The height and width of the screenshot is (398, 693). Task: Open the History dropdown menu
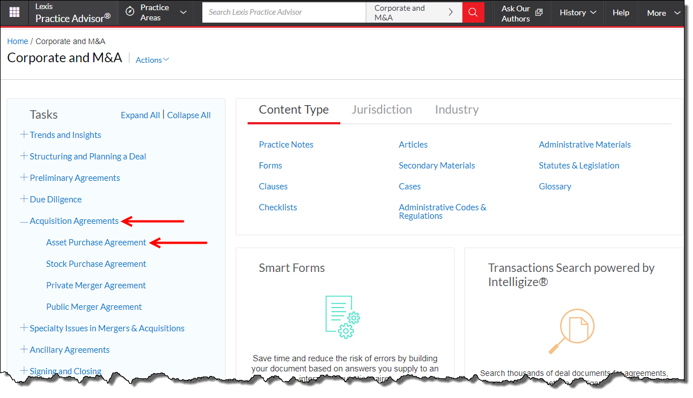(x=578, y=12)
